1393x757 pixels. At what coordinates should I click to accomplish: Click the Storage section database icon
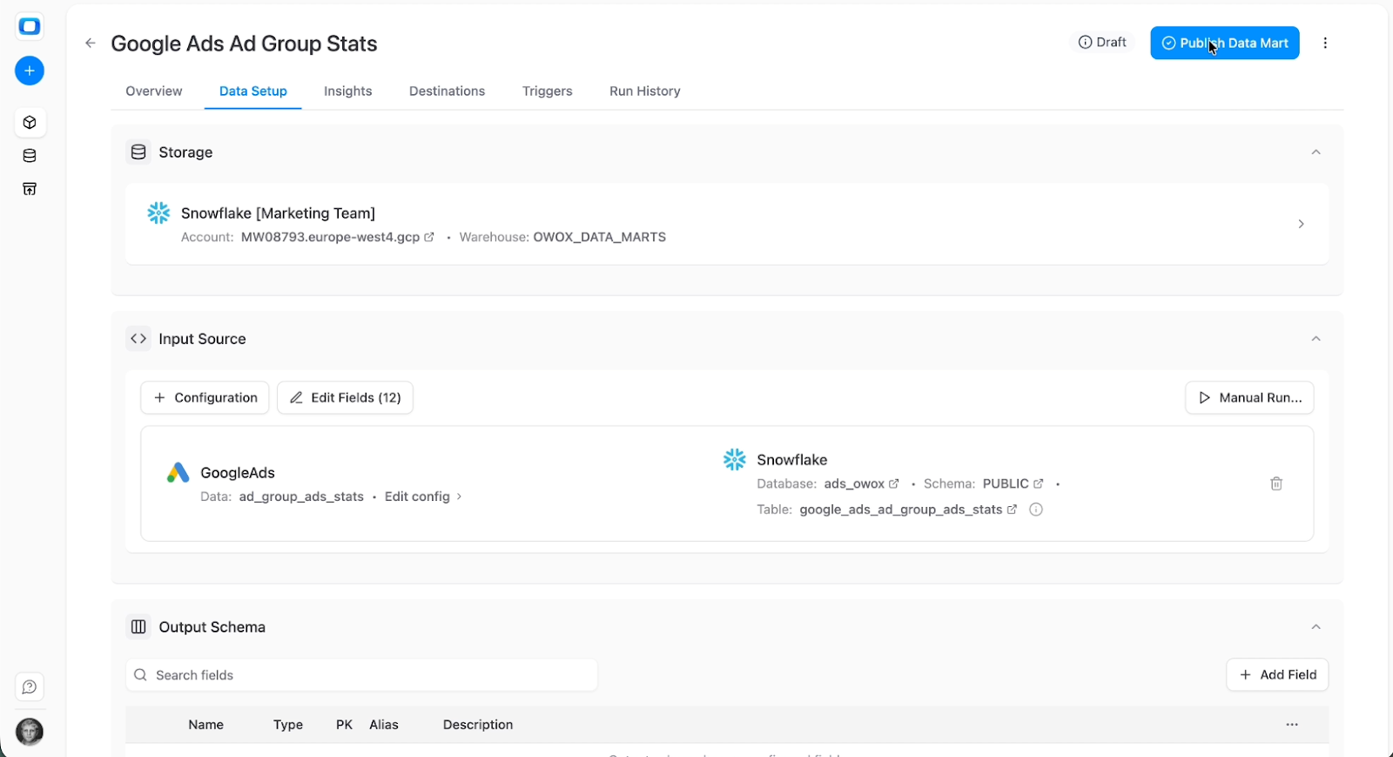138,152
